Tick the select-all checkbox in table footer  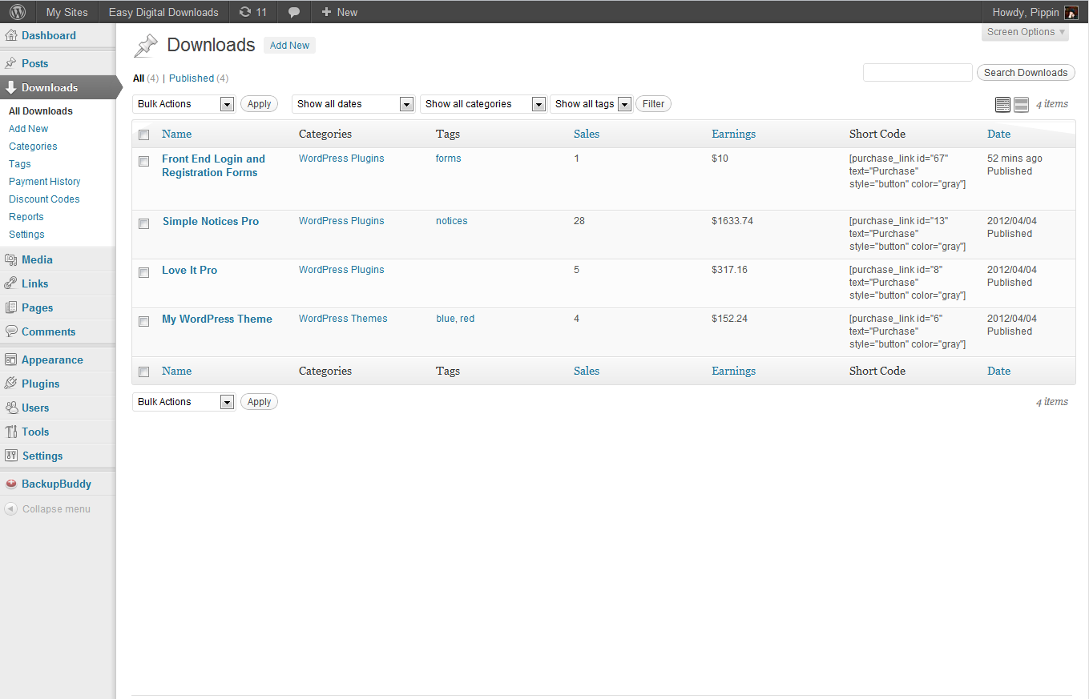[143, 372]
